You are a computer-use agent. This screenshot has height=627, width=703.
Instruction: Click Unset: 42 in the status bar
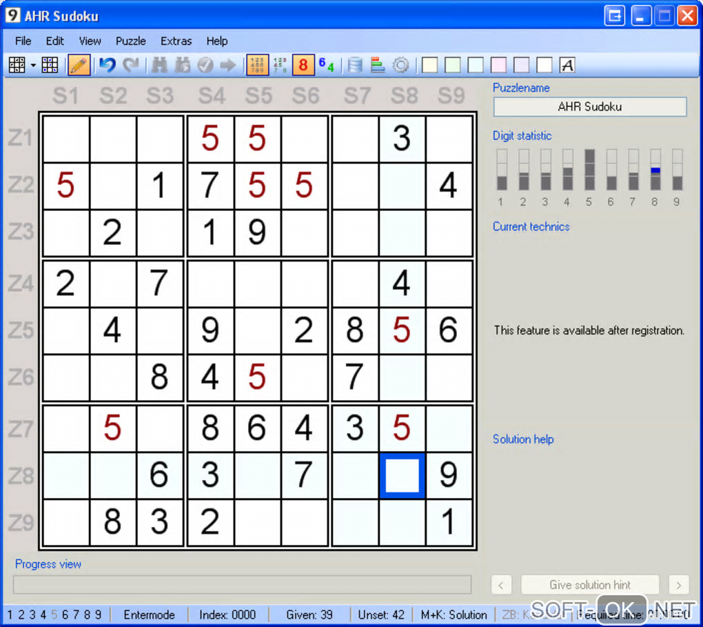coord(381,615)
